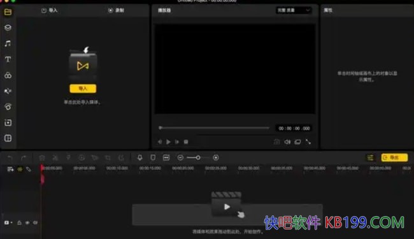414x239 pixels.
Task: Take a snapshot with the player camera icon
Action: pos(276,142)
